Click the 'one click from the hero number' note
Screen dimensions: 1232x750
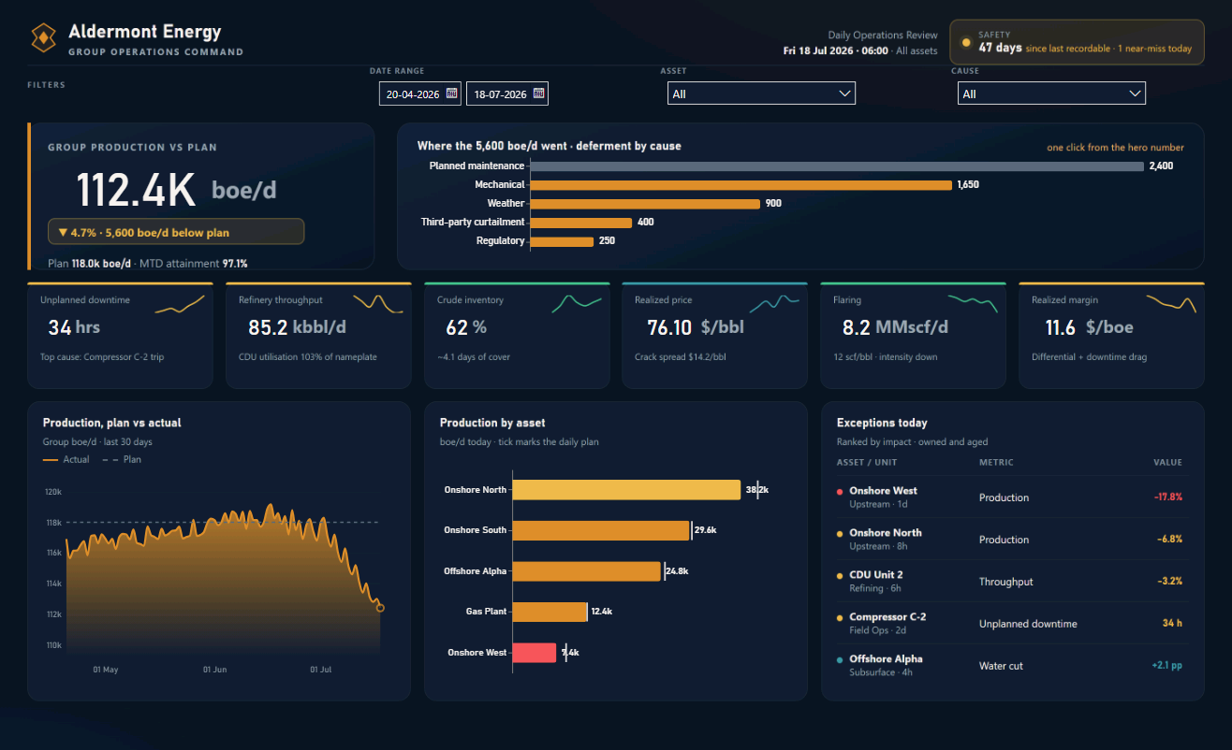(1115, 148)
